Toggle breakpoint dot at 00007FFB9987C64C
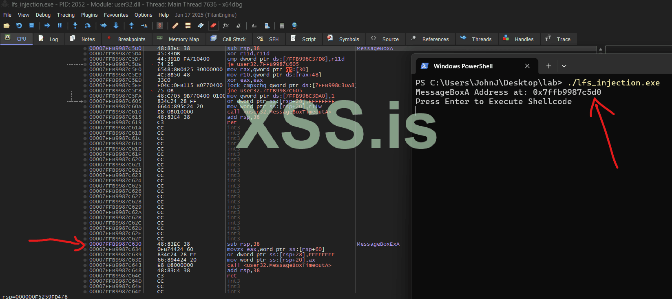 85,276
